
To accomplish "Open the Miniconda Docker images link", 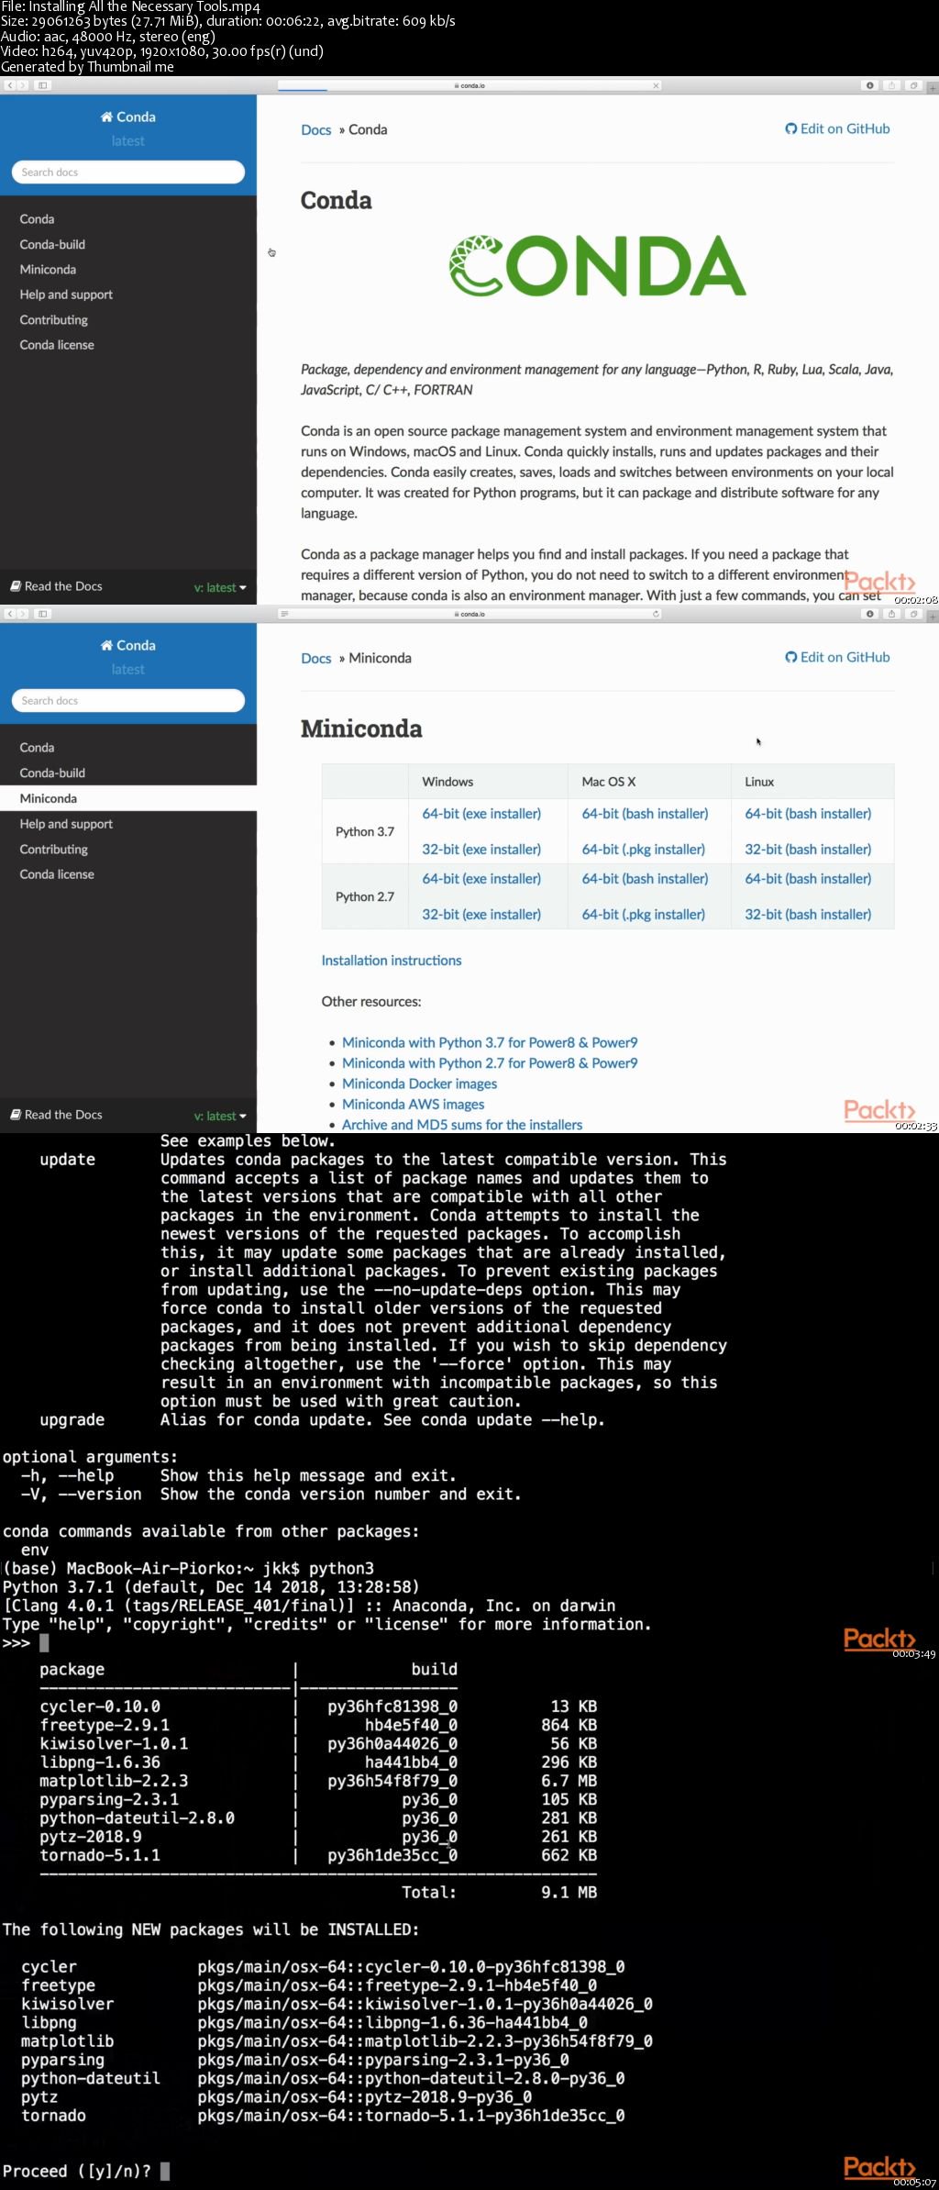I will point(419,1084).
